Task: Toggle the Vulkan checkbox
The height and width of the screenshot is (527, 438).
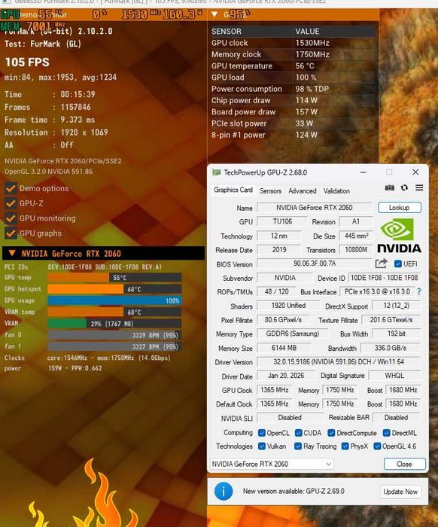Action: 262,446
